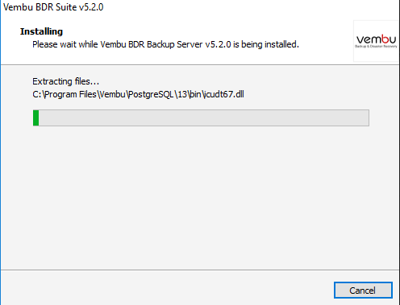This screenshot has width=400, height=305.
Task: Click the blank gray area below progress bar
Action: pyautogui.click(x=200, y=197)
